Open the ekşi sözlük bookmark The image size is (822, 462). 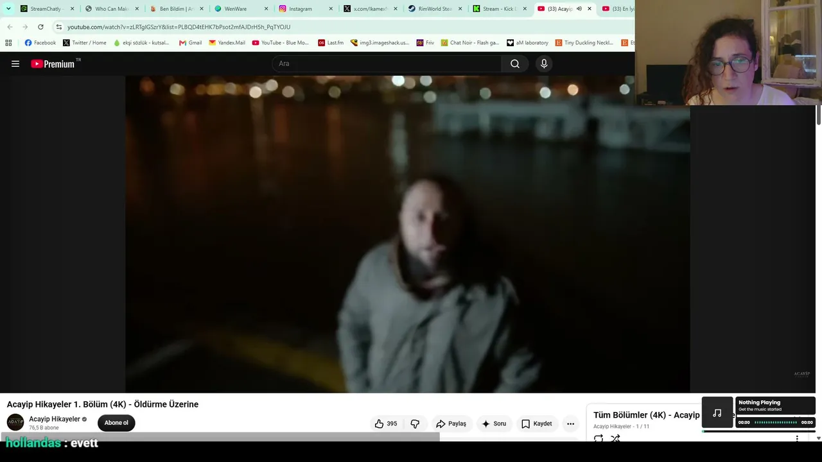pyautogui.click(x=141, y=43)
